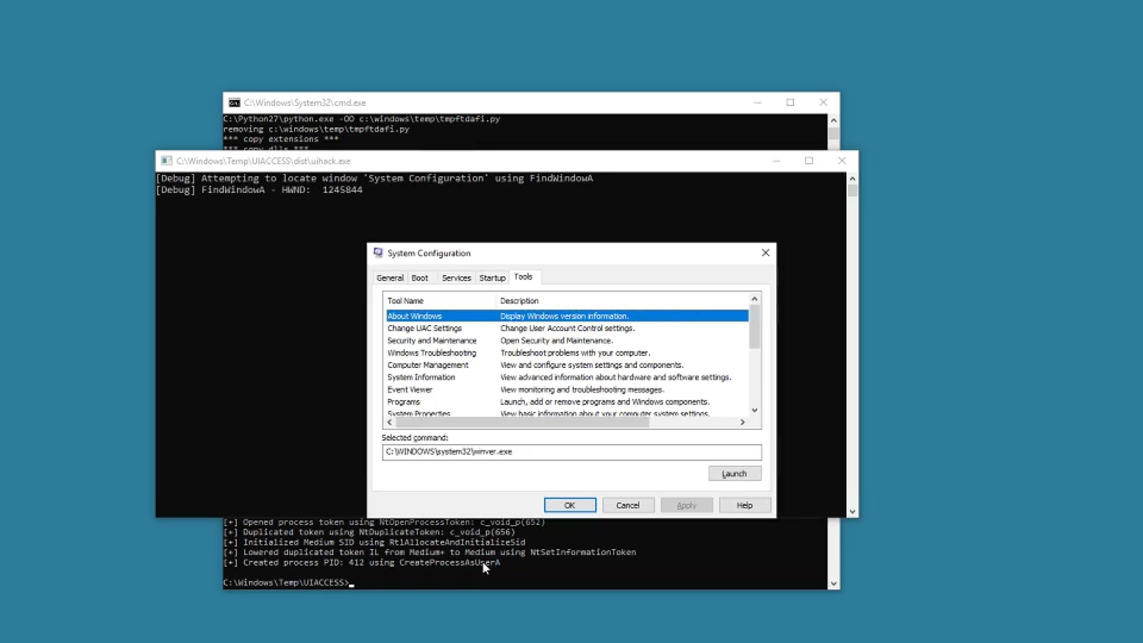Click uihack.exe window scroll down arrow
The height and width of the screenshot is (643, 1143).
(852, 512)
